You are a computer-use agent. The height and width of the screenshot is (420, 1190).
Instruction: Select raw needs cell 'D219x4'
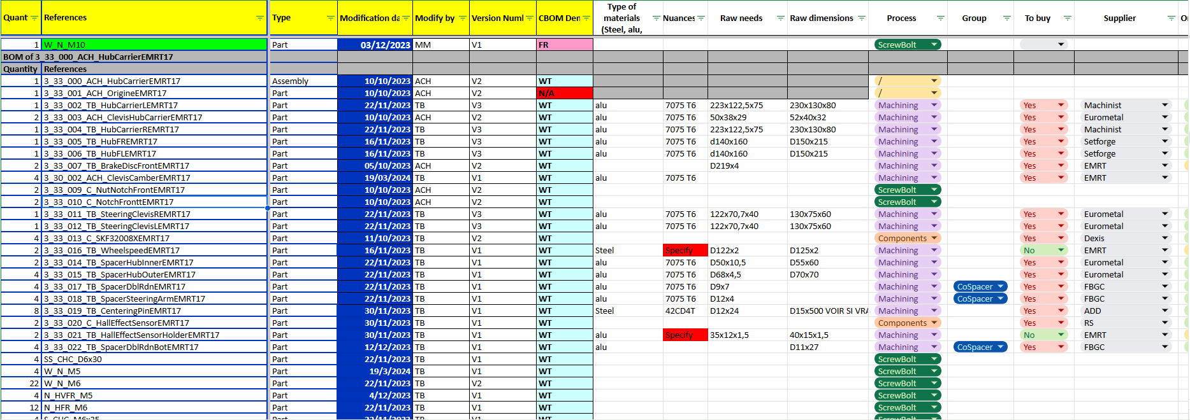[x=748, y=165]
